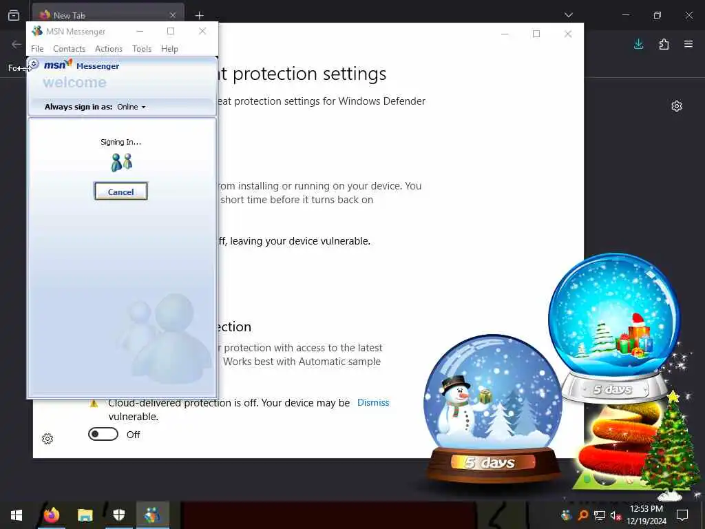Open the browser downloads panel
The width and height of the screenshot is (705, 529).
pos(638,44)
